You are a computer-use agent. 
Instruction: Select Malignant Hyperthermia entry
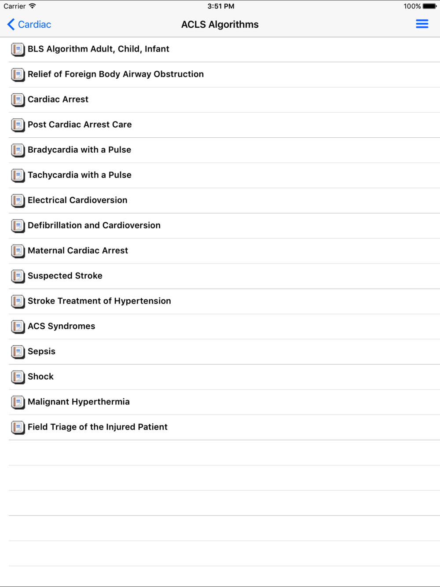click(x=224, y=402)
